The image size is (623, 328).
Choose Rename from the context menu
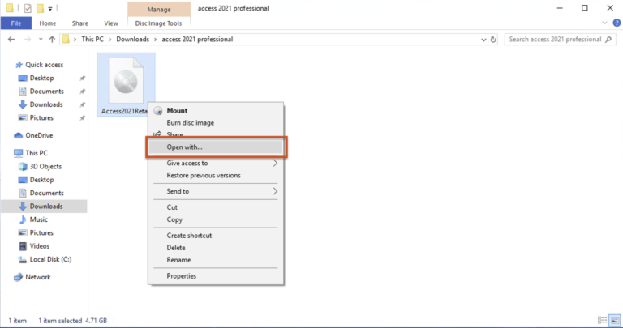[x=217, y=260]
